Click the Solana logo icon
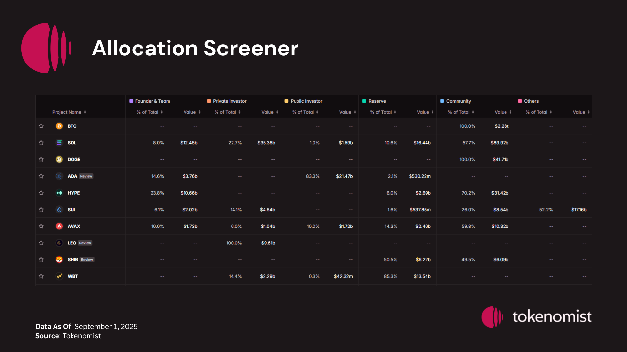Screen dimensions: 627x352 [59, 143]
